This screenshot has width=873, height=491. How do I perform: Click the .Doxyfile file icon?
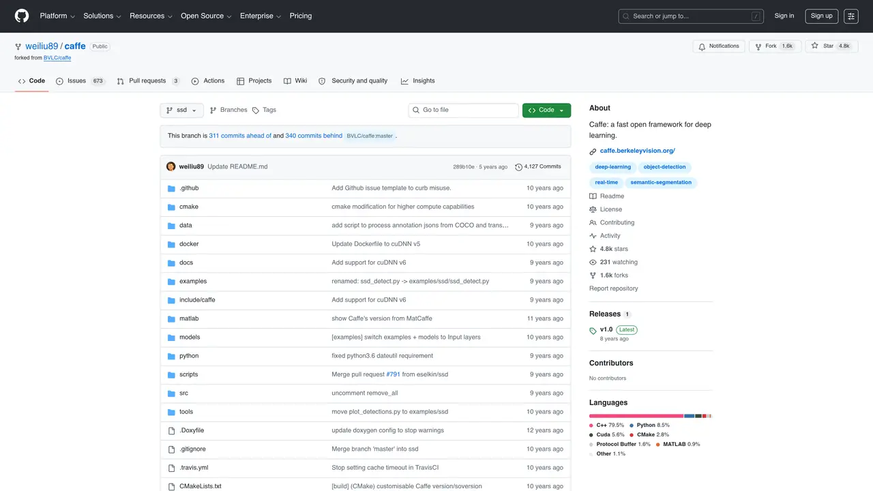172,430
